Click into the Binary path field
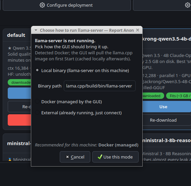The width and height of the screenshot is (191, 186). click(x=99, y=86)
